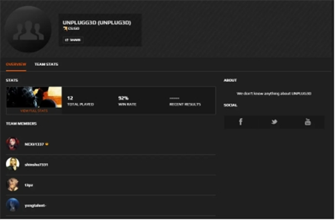This screenshot has height=220, width=335.
Task: Open the View Full Stats link
Action: click(x=34, y=111)
